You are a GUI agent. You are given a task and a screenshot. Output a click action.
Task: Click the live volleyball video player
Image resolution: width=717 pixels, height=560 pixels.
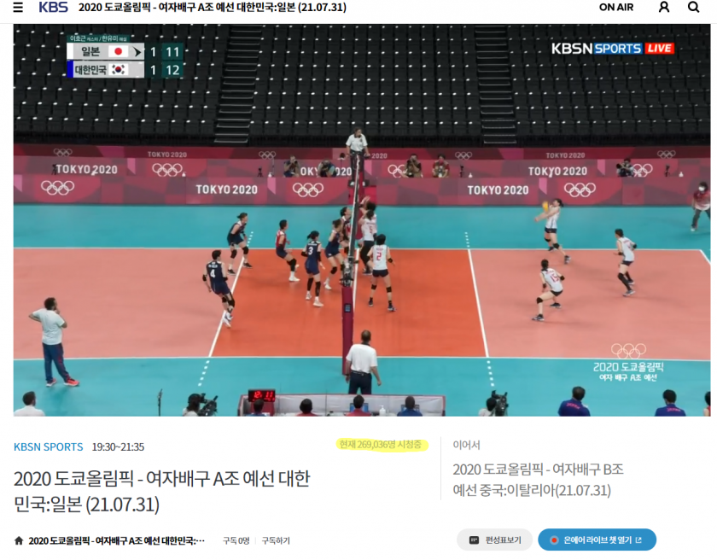[x=362, y=220]
